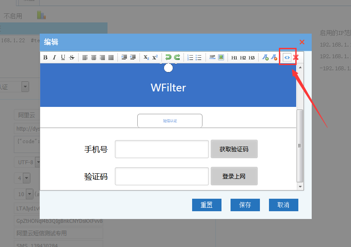Click the 保存 save button
The image size is (351, 247).
coord(245,205)
